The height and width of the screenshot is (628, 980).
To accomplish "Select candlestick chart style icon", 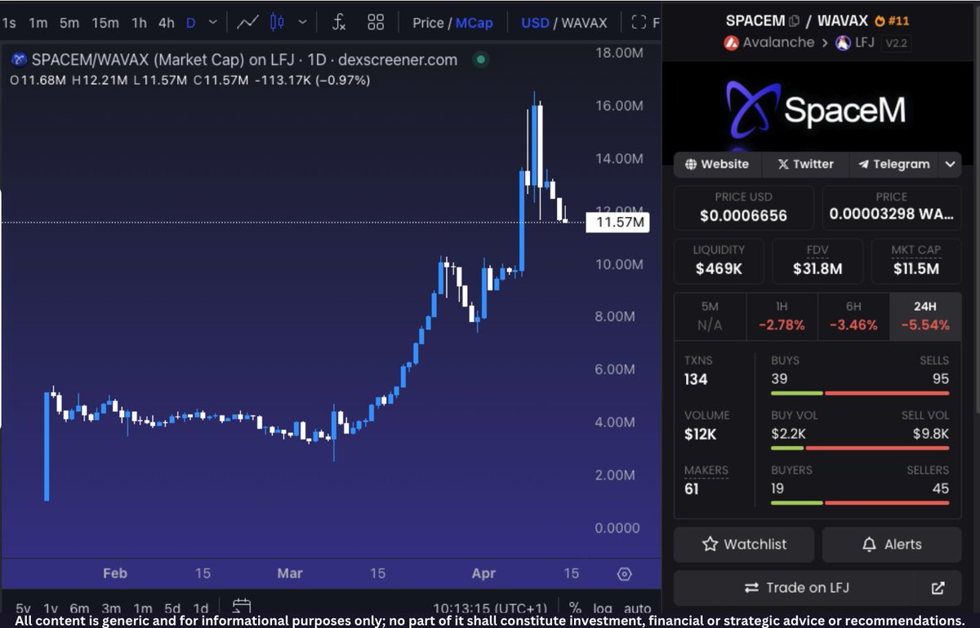I will click(x=277, y=23).
